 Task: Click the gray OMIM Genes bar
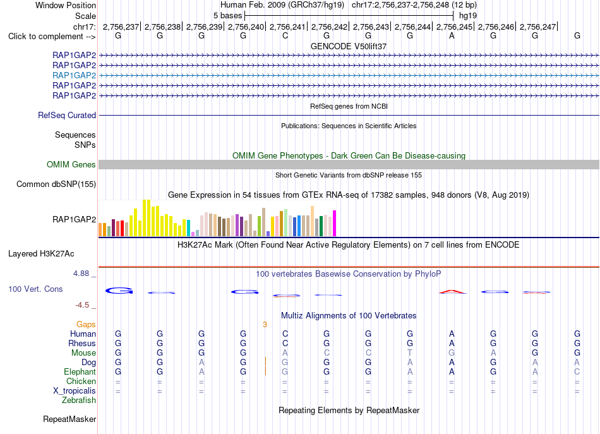point(349,165)
